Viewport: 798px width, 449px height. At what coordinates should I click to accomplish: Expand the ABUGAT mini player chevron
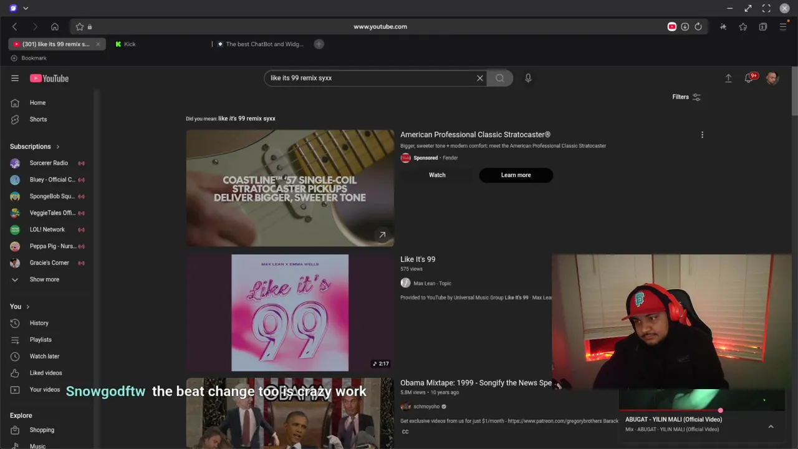(771, 427)
